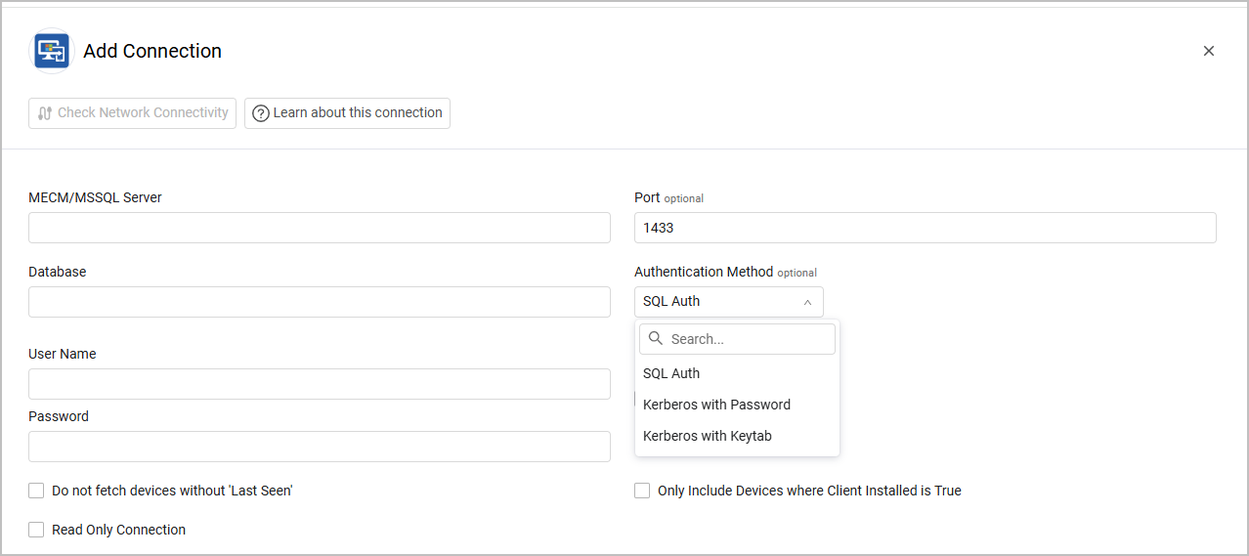Click the question mark help icon
This screenshot has width=1249, height=556.
pos(261,113)
